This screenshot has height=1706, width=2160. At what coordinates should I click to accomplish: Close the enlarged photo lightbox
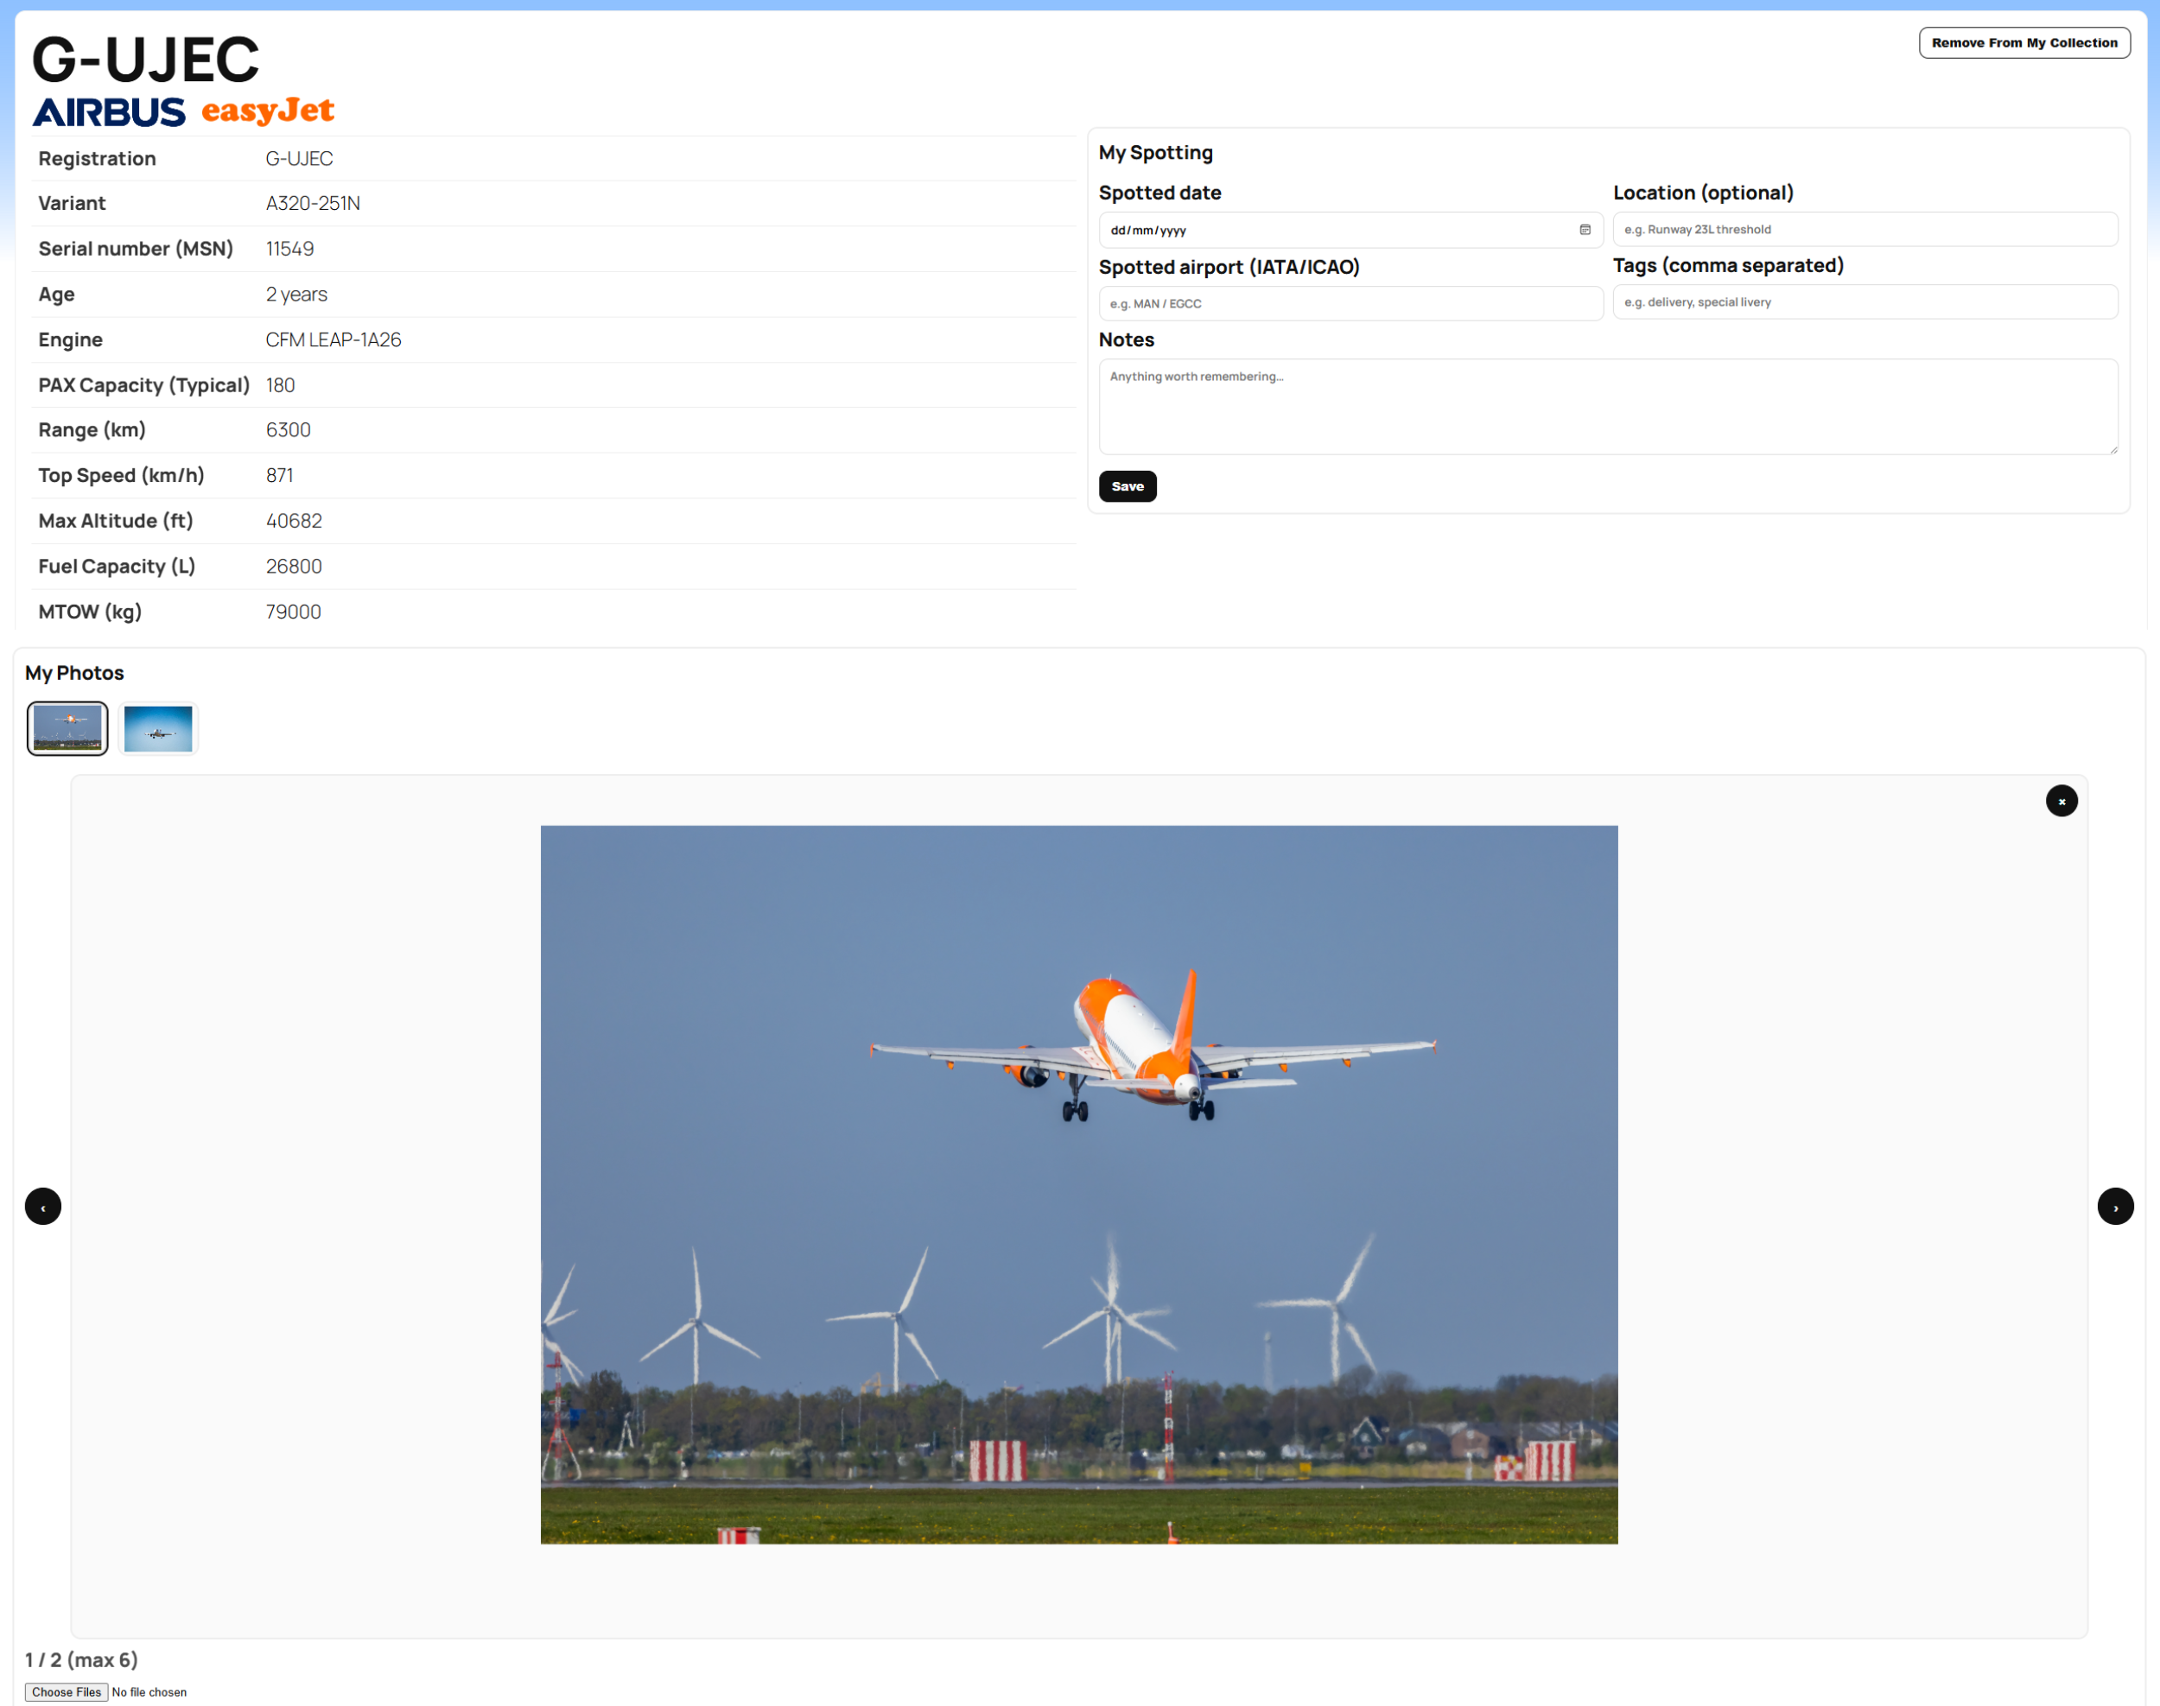pyautogui.click(x=2062, y=800)
